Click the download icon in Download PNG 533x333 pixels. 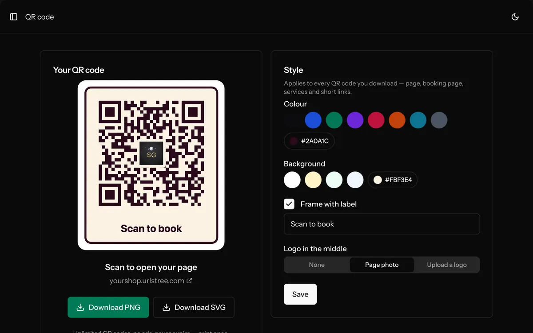80,307
